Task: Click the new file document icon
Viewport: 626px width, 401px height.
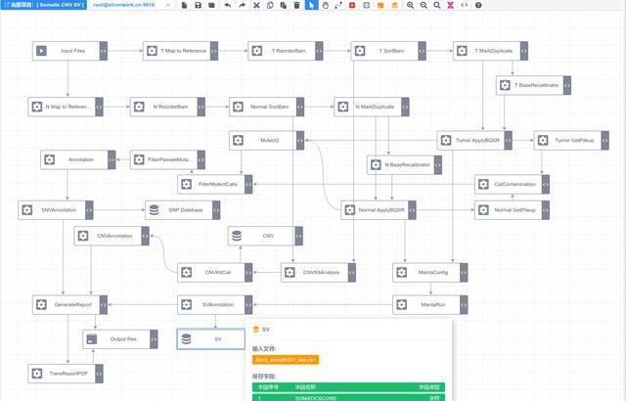Action: [184, 5]
